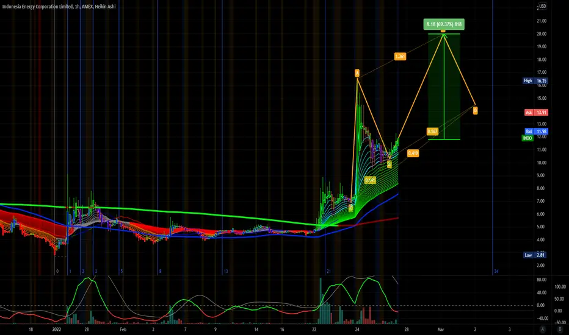This screenshot has width=569, height=335.
Task: Click the 0.419 ratio label
Action: pos(413,153)
